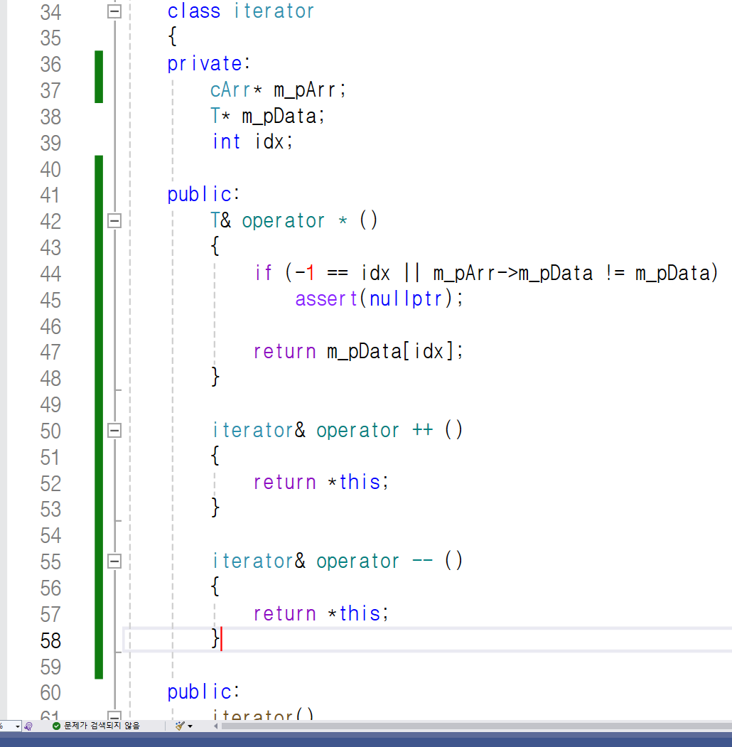Click 'cArr' type on line 37

click(x=230, y=90)
